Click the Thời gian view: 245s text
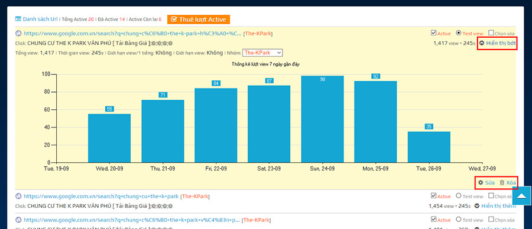Image resolution: width=532 pixels, height=229 pixels. click(x=82, y=53)
